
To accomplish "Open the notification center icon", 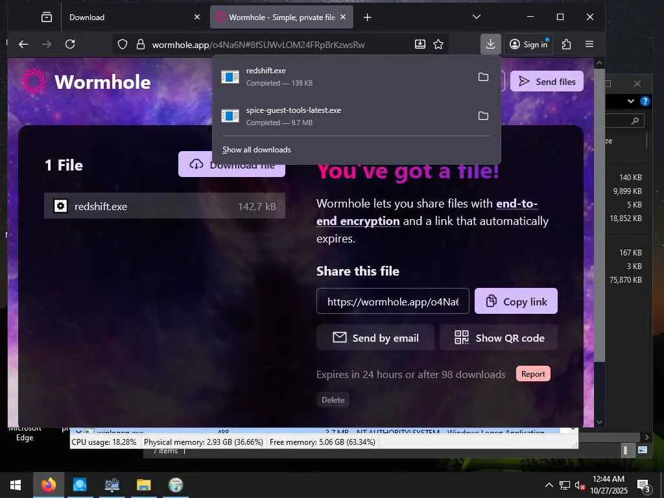I will click(643, 485).
